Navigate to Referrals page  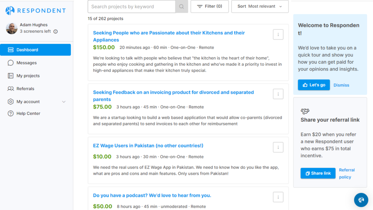pyautogui.click(x=25, y=89)
